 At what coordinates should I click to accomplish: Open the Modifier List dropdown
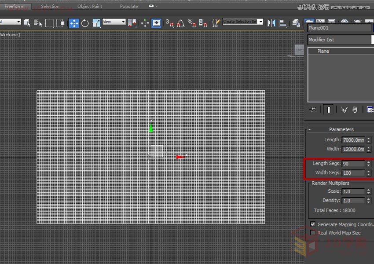[339, 39]
